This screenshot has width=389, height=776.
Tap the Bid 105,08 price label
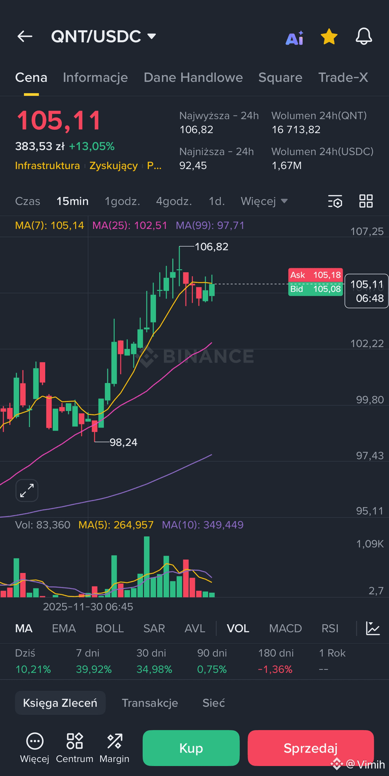[315, 289]
